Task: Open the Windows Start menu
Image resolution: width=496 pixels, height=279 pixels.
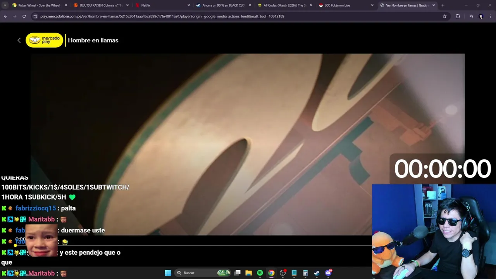Action: [168, 273]
